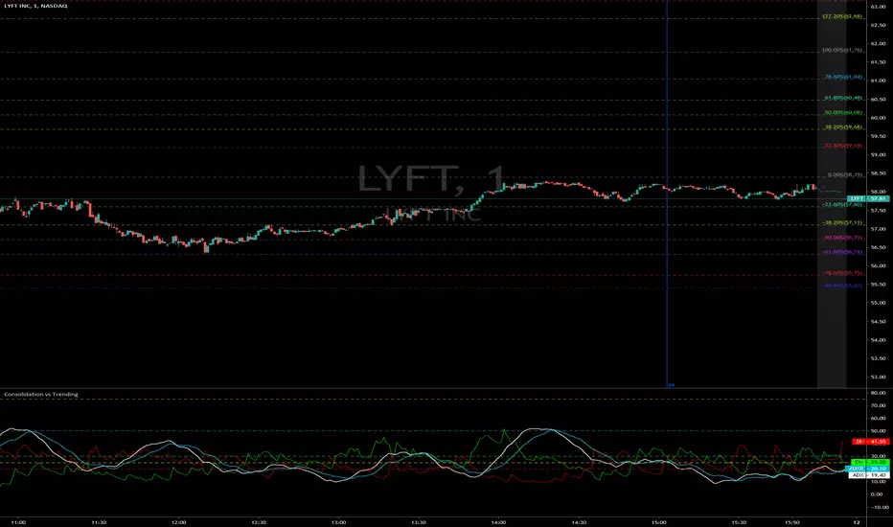Click the 15:50 time axis label
This screenshot has width=893, height=527.
tap(792, 522)
